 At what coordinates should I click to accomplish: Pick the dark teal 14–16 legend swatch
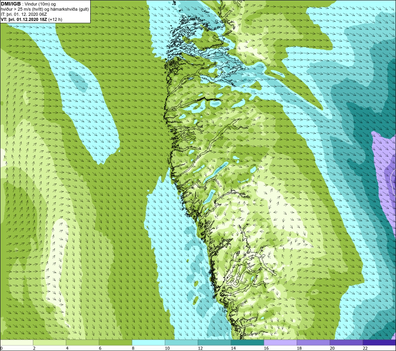pyautogui.click(x=247, y=342)
